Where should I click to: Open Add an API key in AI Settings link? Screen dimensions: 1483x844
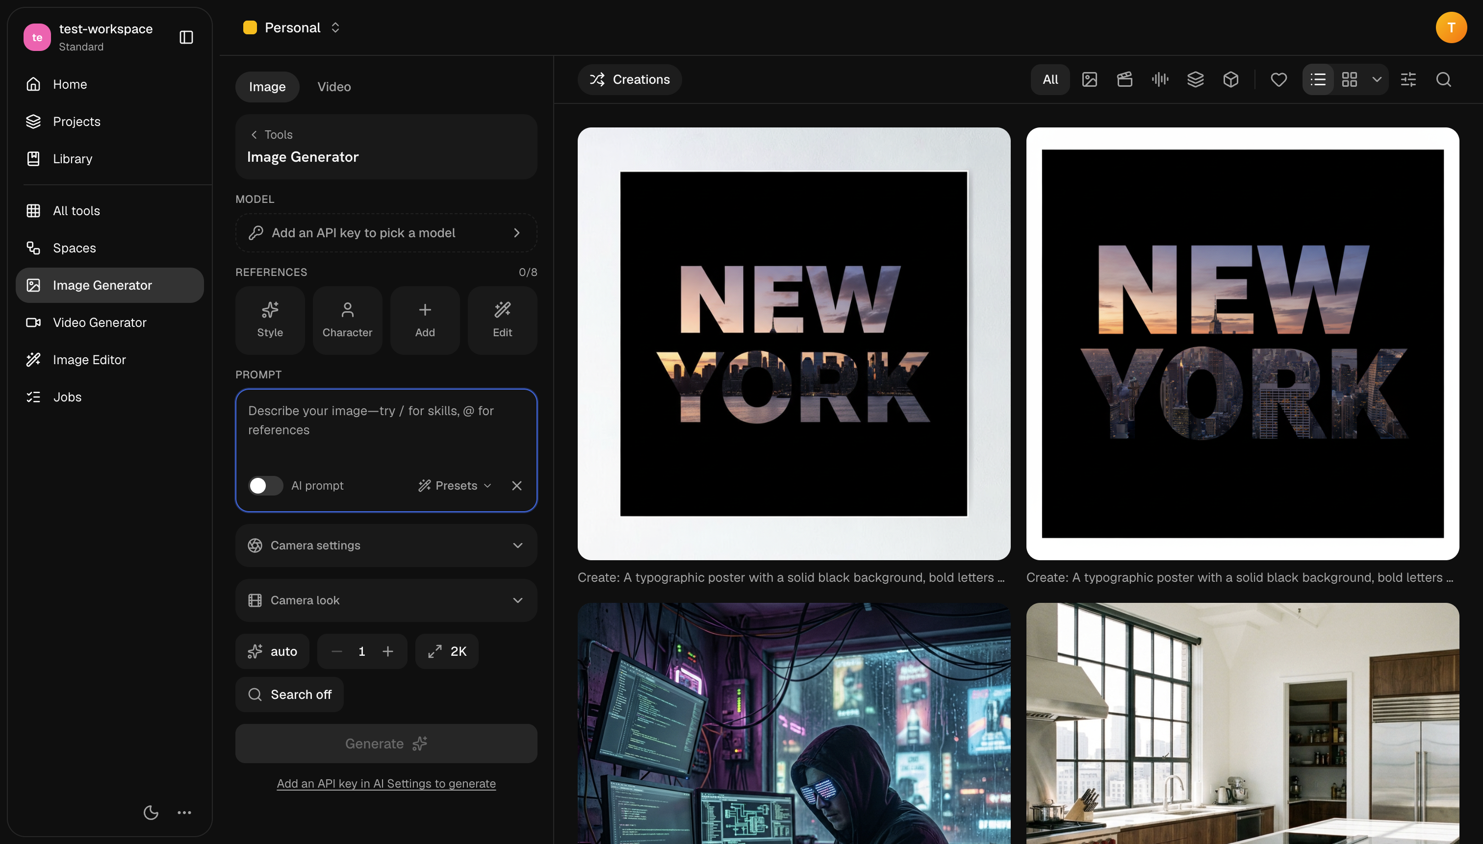click(386, 783)
